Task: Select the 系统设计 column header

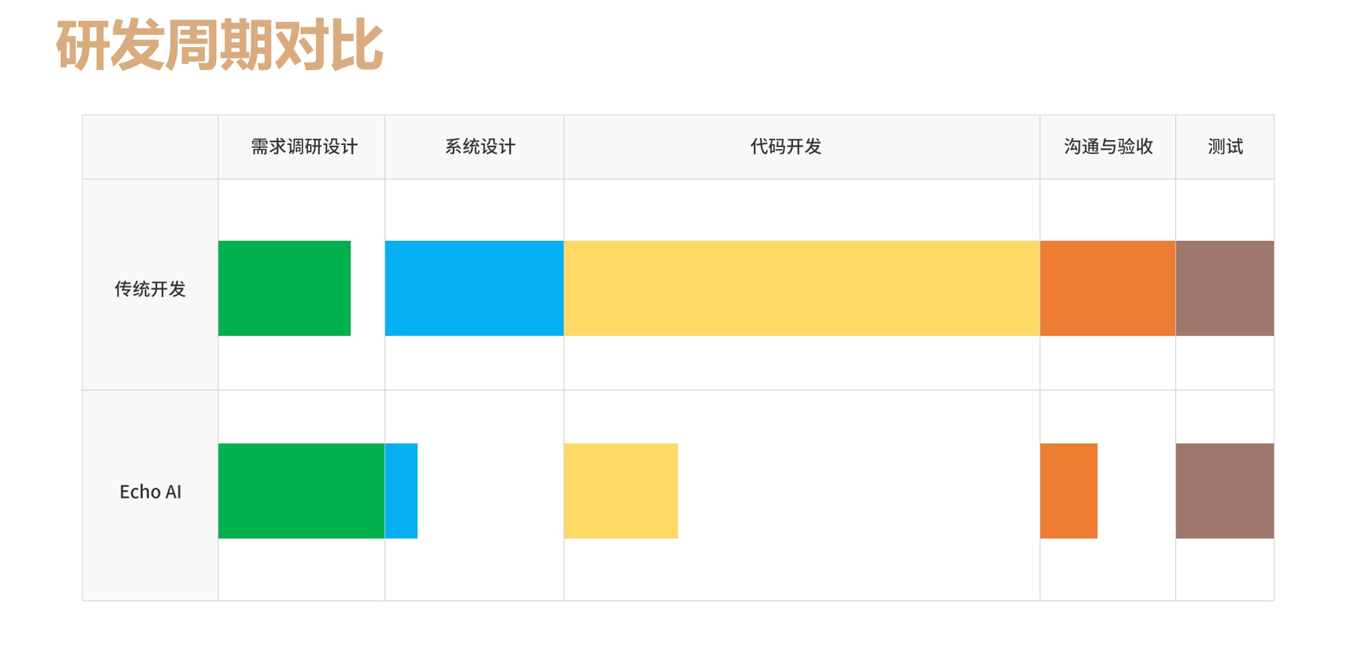Action: click(480, 147)
